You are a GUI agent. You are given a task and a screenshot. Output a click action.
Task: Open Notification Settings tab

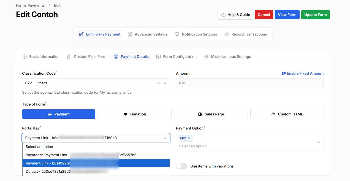(196, 34)
